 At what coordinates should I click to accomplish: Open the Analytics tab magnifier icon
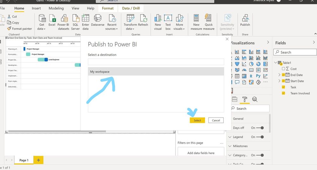[x=255, y=99]
